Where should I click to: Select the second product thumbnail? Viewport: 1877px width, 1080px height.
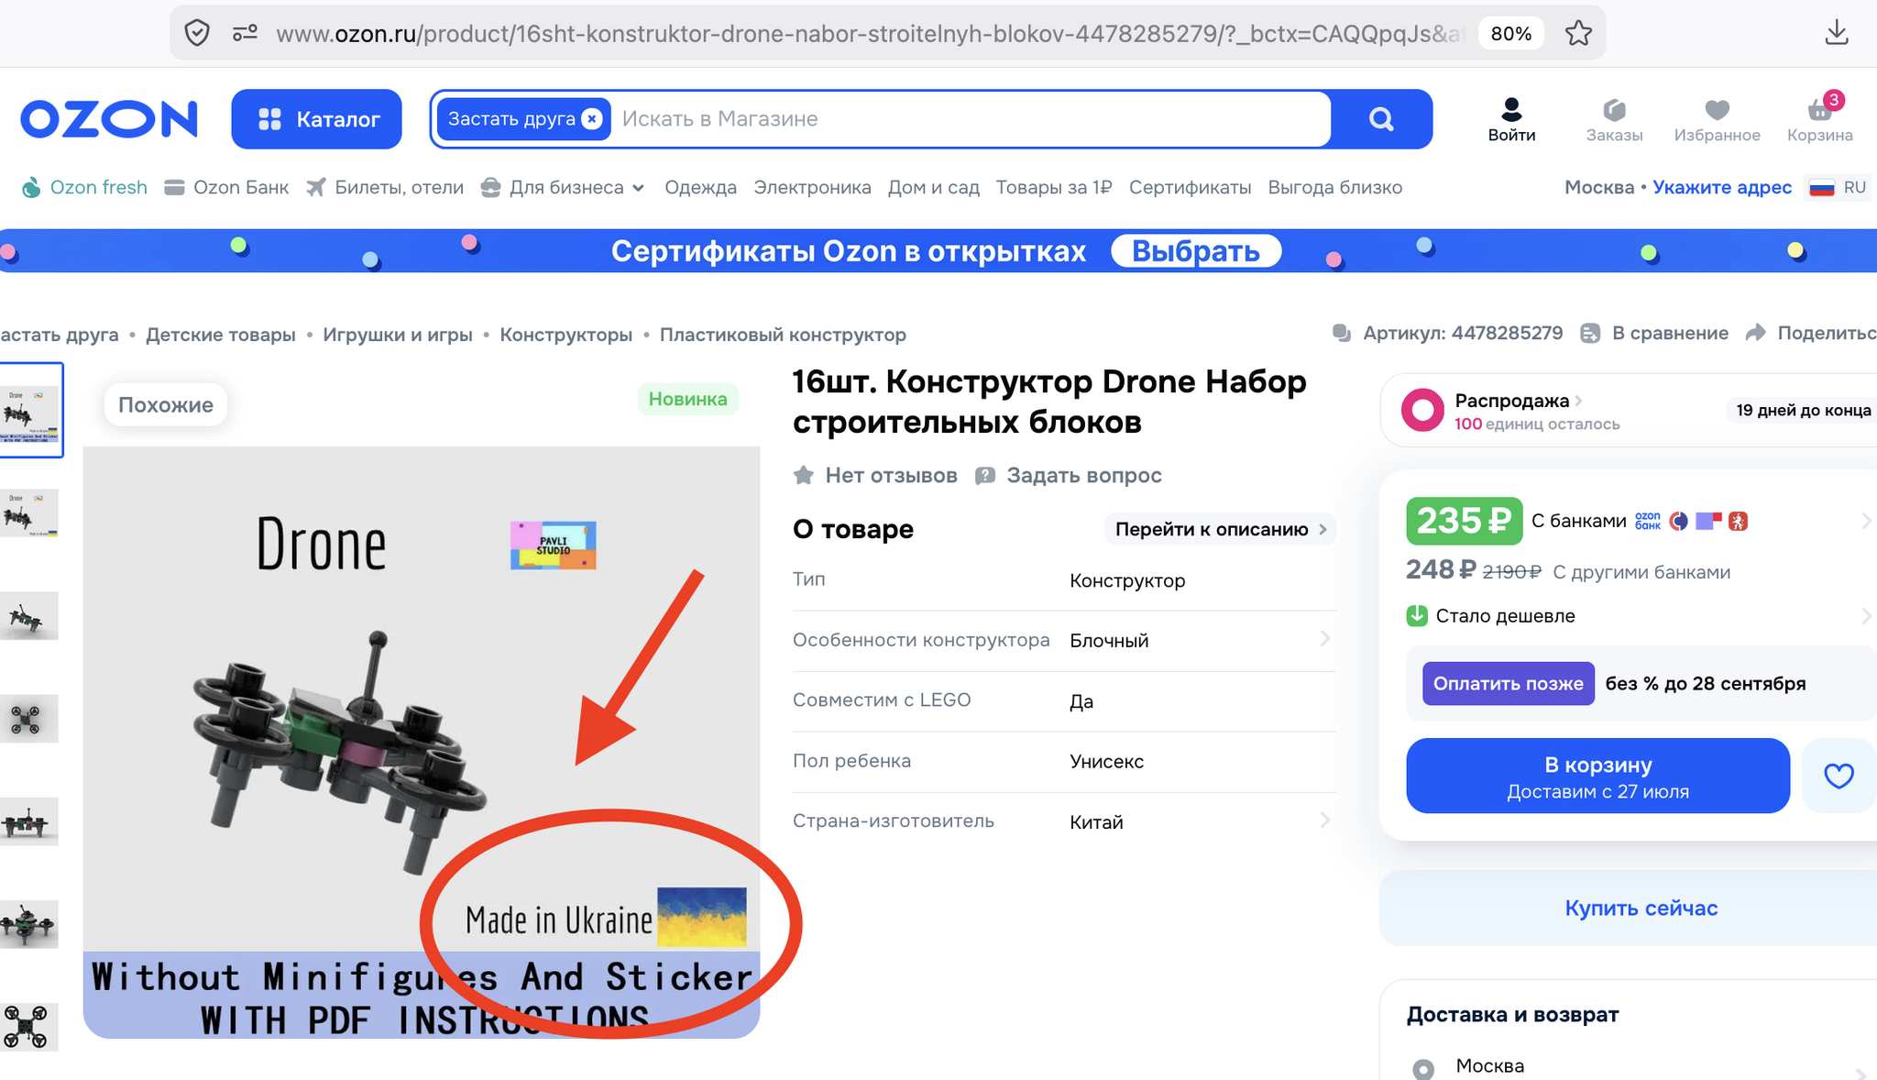[29, 512]
